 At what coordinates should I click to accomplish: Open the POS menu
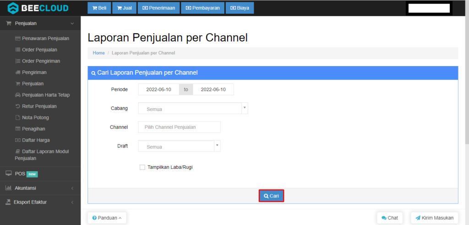coord(40,174)
